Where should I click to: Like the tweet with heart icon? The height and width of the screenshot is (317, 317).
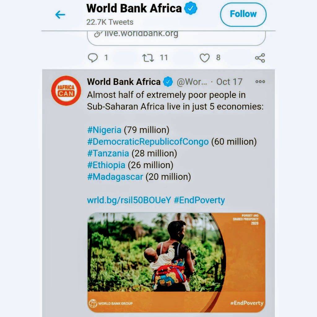point(204,58)
